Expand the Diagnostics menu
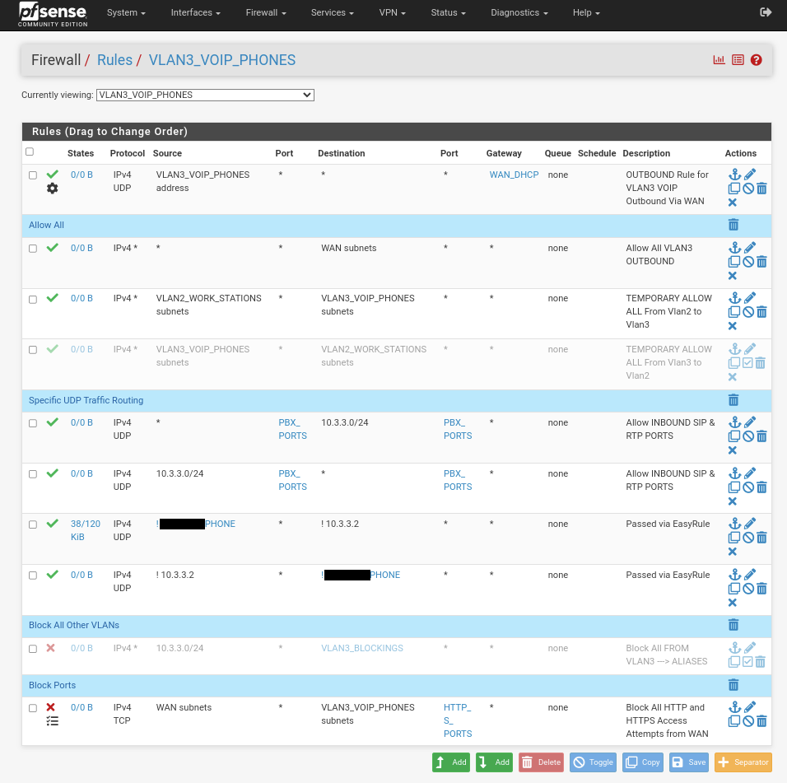Viewport: 787px width, 783px height. (x=519, y=12)
